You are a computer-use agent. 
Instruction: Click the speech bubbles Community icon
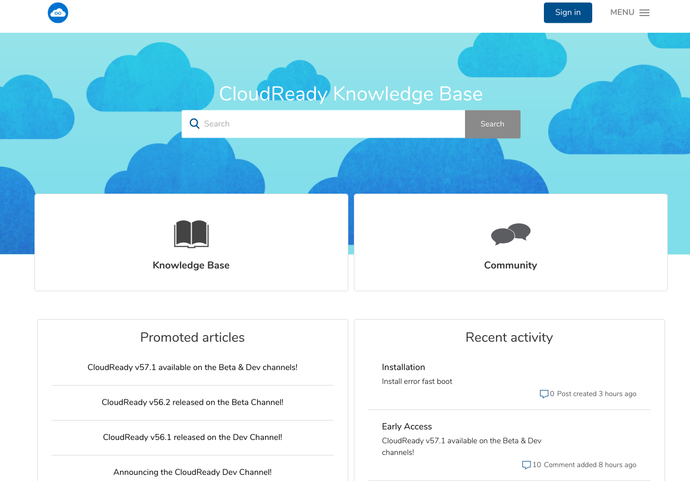click(511, 234)
